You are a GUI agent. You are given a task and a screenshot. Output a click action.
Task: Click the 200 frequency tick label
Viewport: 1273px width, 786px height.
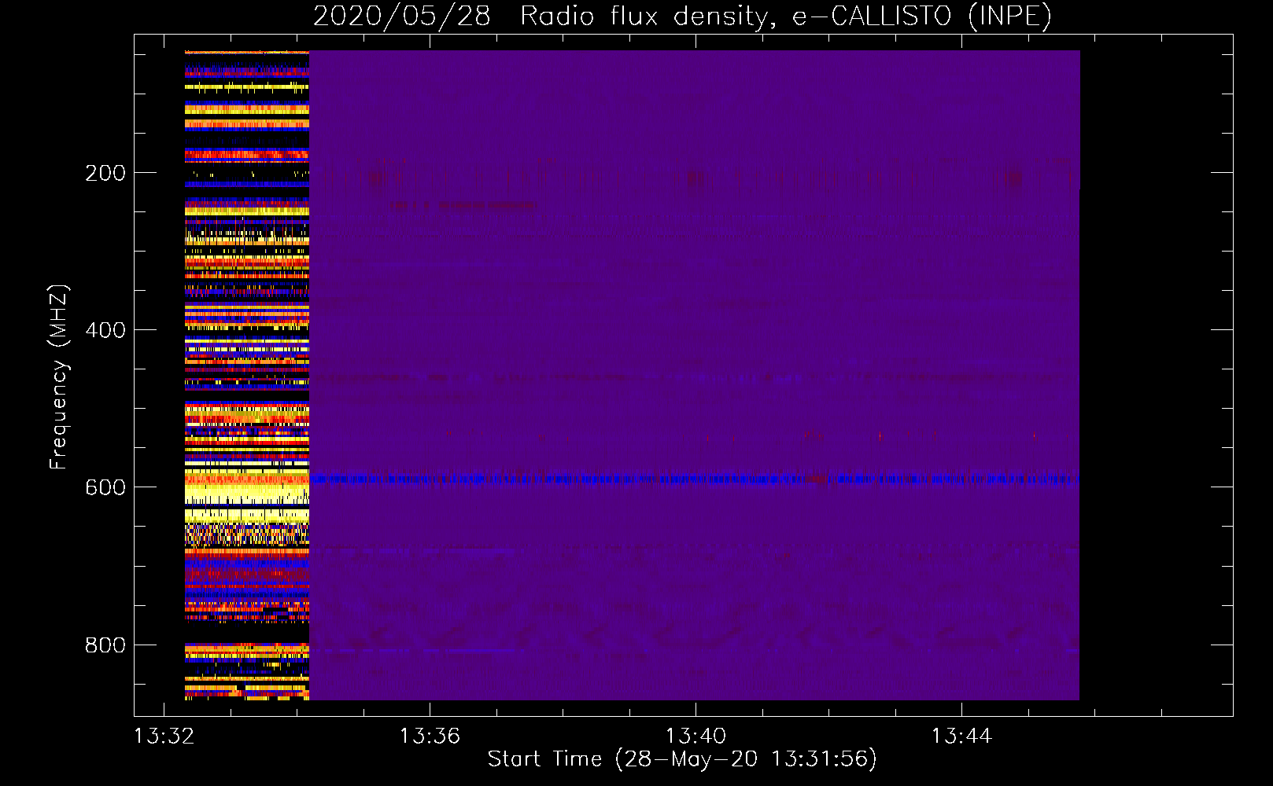[105, 173]
